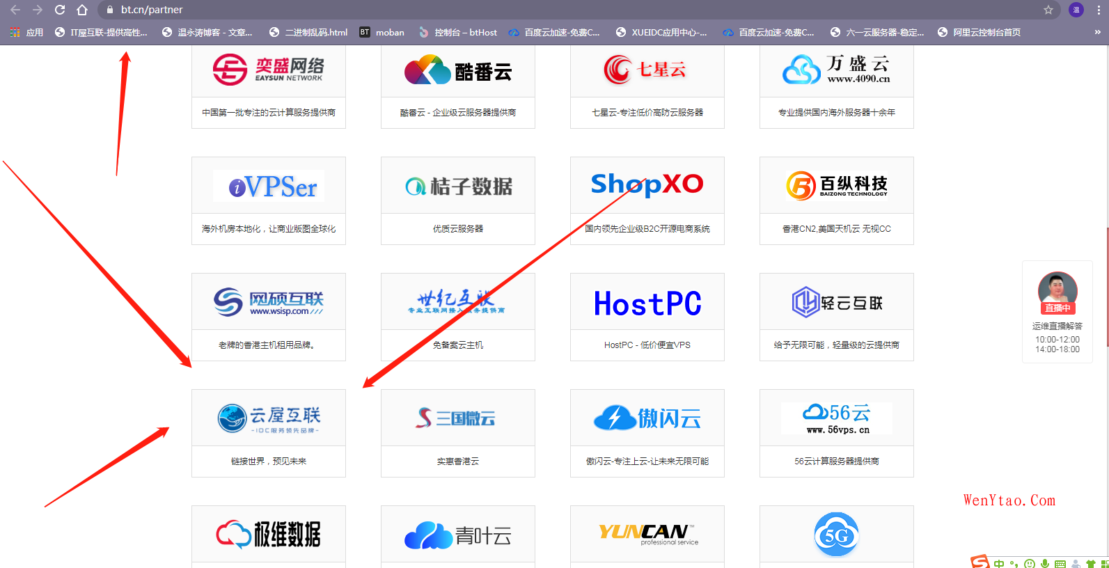Screen dimensions: 1109x568
Task: Click the 青叶云 logo
Action: (458, 535)
